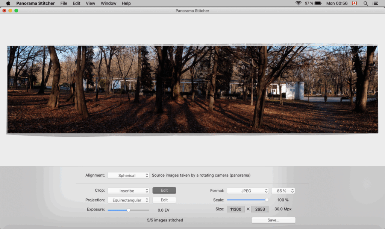385x229 pixels.
Task: Click the Save button
Action: [x=273, y=220]
